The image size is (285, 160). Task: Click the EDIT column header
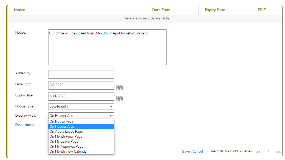(x=262, y=10)
